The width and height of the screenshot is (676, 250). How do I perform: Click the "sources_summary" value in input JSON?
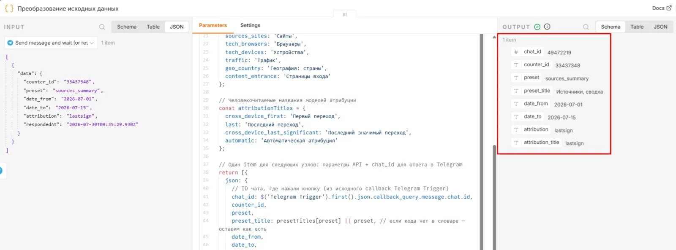point(76,91)
